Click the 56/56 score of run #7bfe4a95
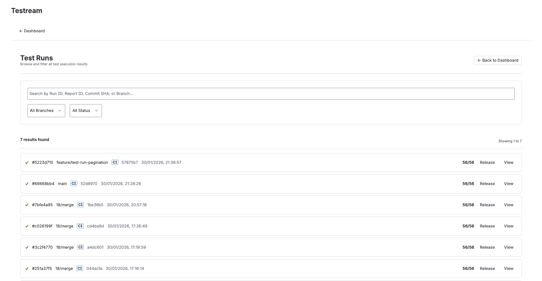Image resolution: width=542 pixels, height=281 pixels. coord(468,205)
